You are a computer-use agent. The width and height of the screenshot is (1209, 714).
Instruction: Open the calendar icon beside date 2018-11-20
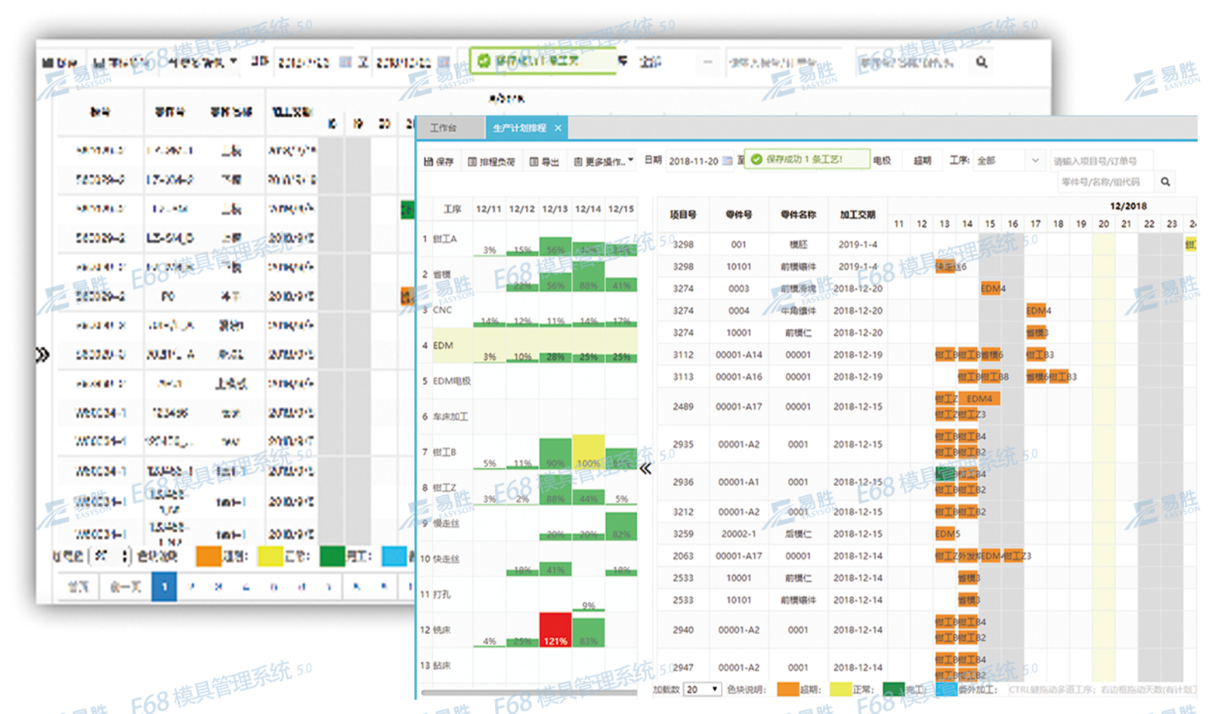(x=727, y=161)
